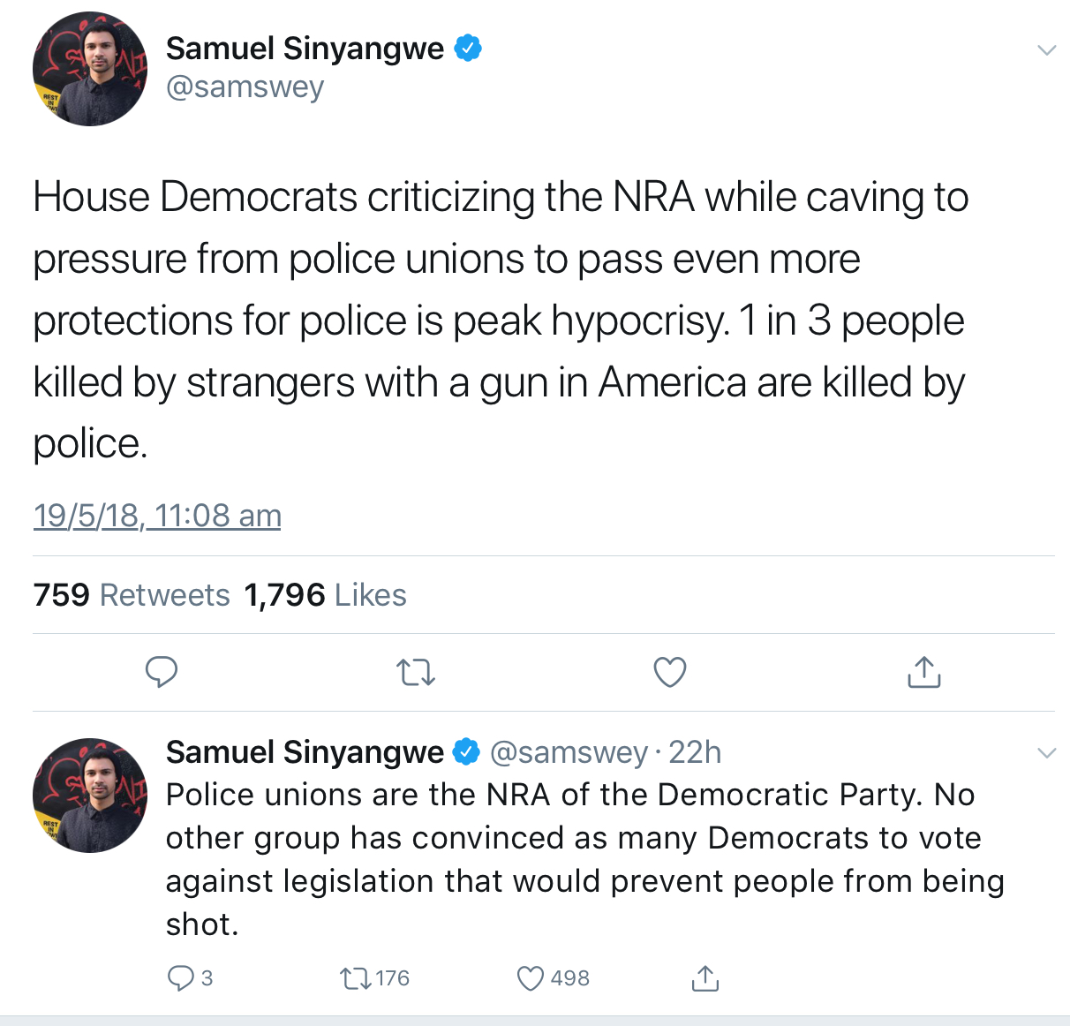Screen dimensions: 1070x1026
Task: Open the 19/5/18, 11:08 am timestamp link
Action: 157,515
